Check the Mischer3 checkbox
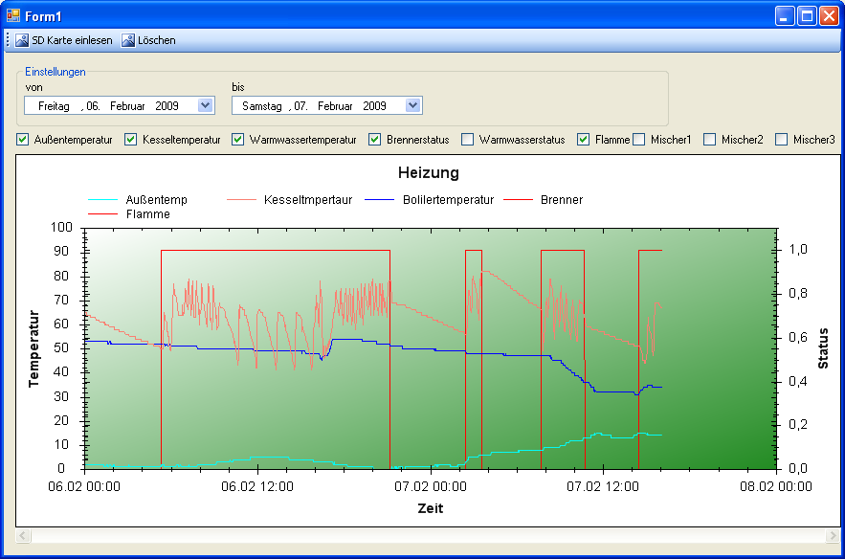Image resolution: width=845 pixels, height=559 pixels. pyautogui.click(x=781, y=140)
